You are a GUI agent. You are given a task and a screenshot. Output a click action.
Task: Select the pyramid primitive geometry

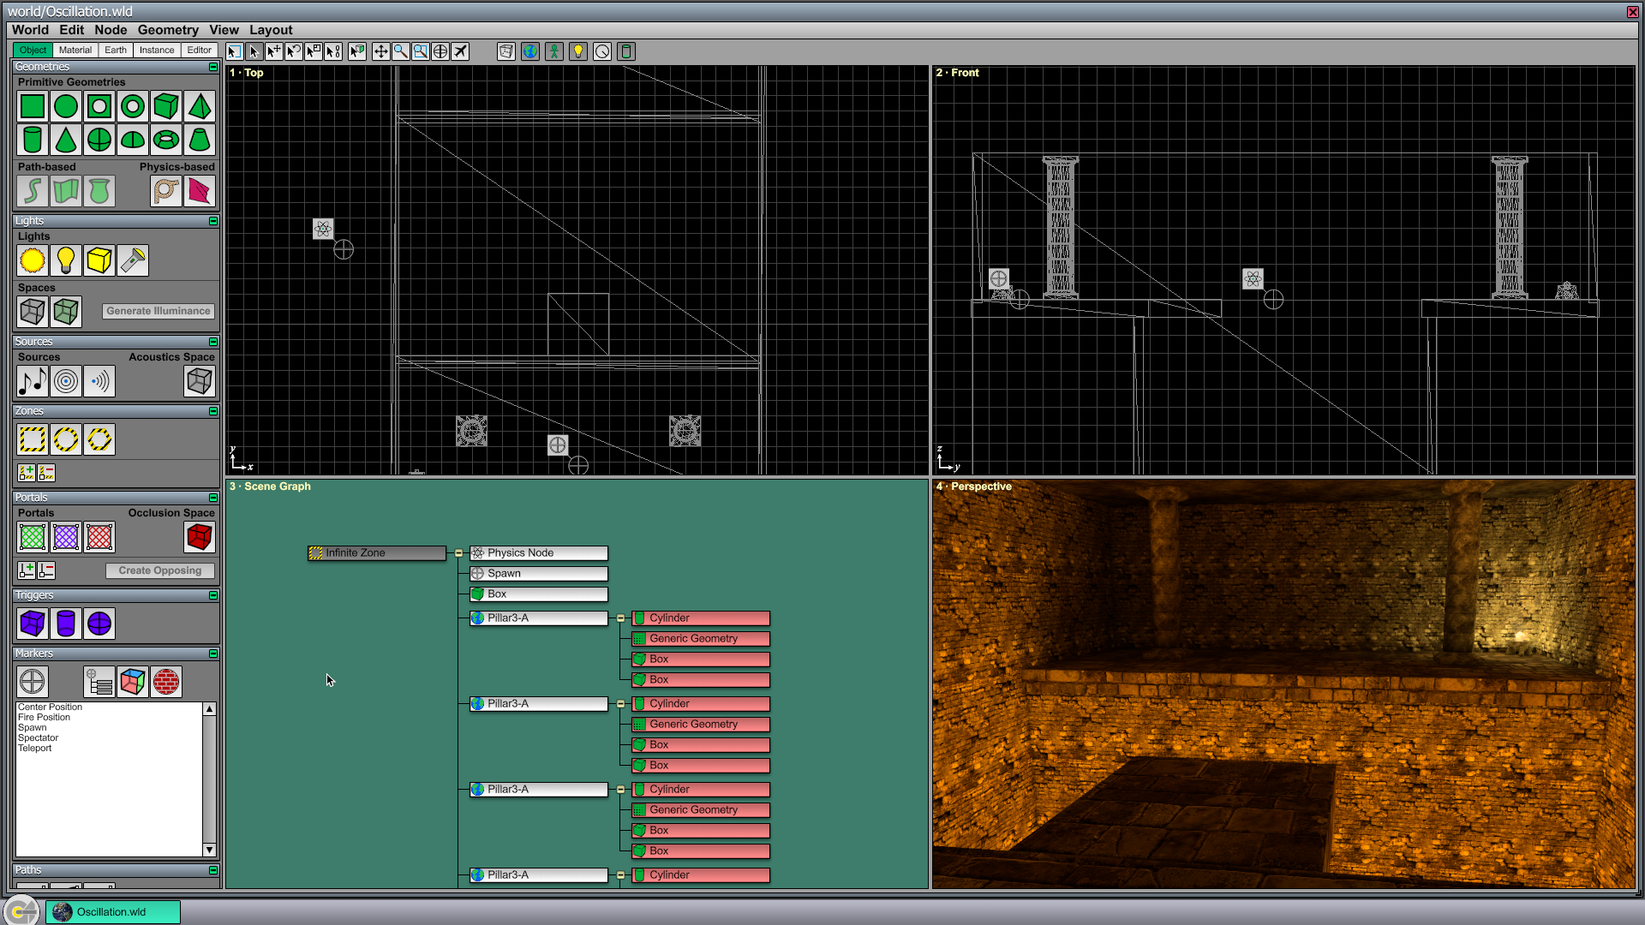coord(200,107)
